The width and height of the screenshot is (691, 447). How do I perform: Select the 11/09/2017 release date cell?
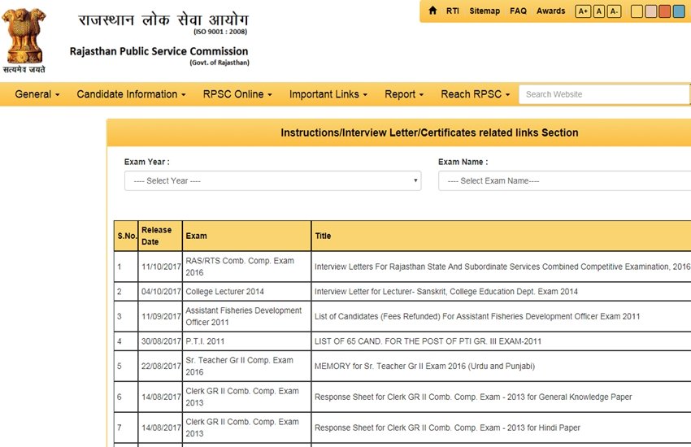[161, 317]
